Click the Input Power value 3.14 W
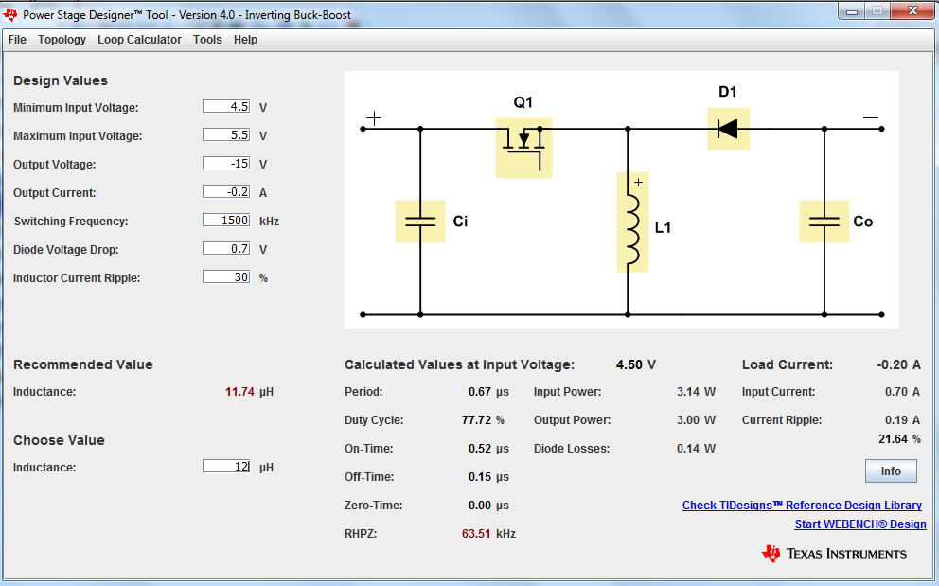 coord(696,392)
